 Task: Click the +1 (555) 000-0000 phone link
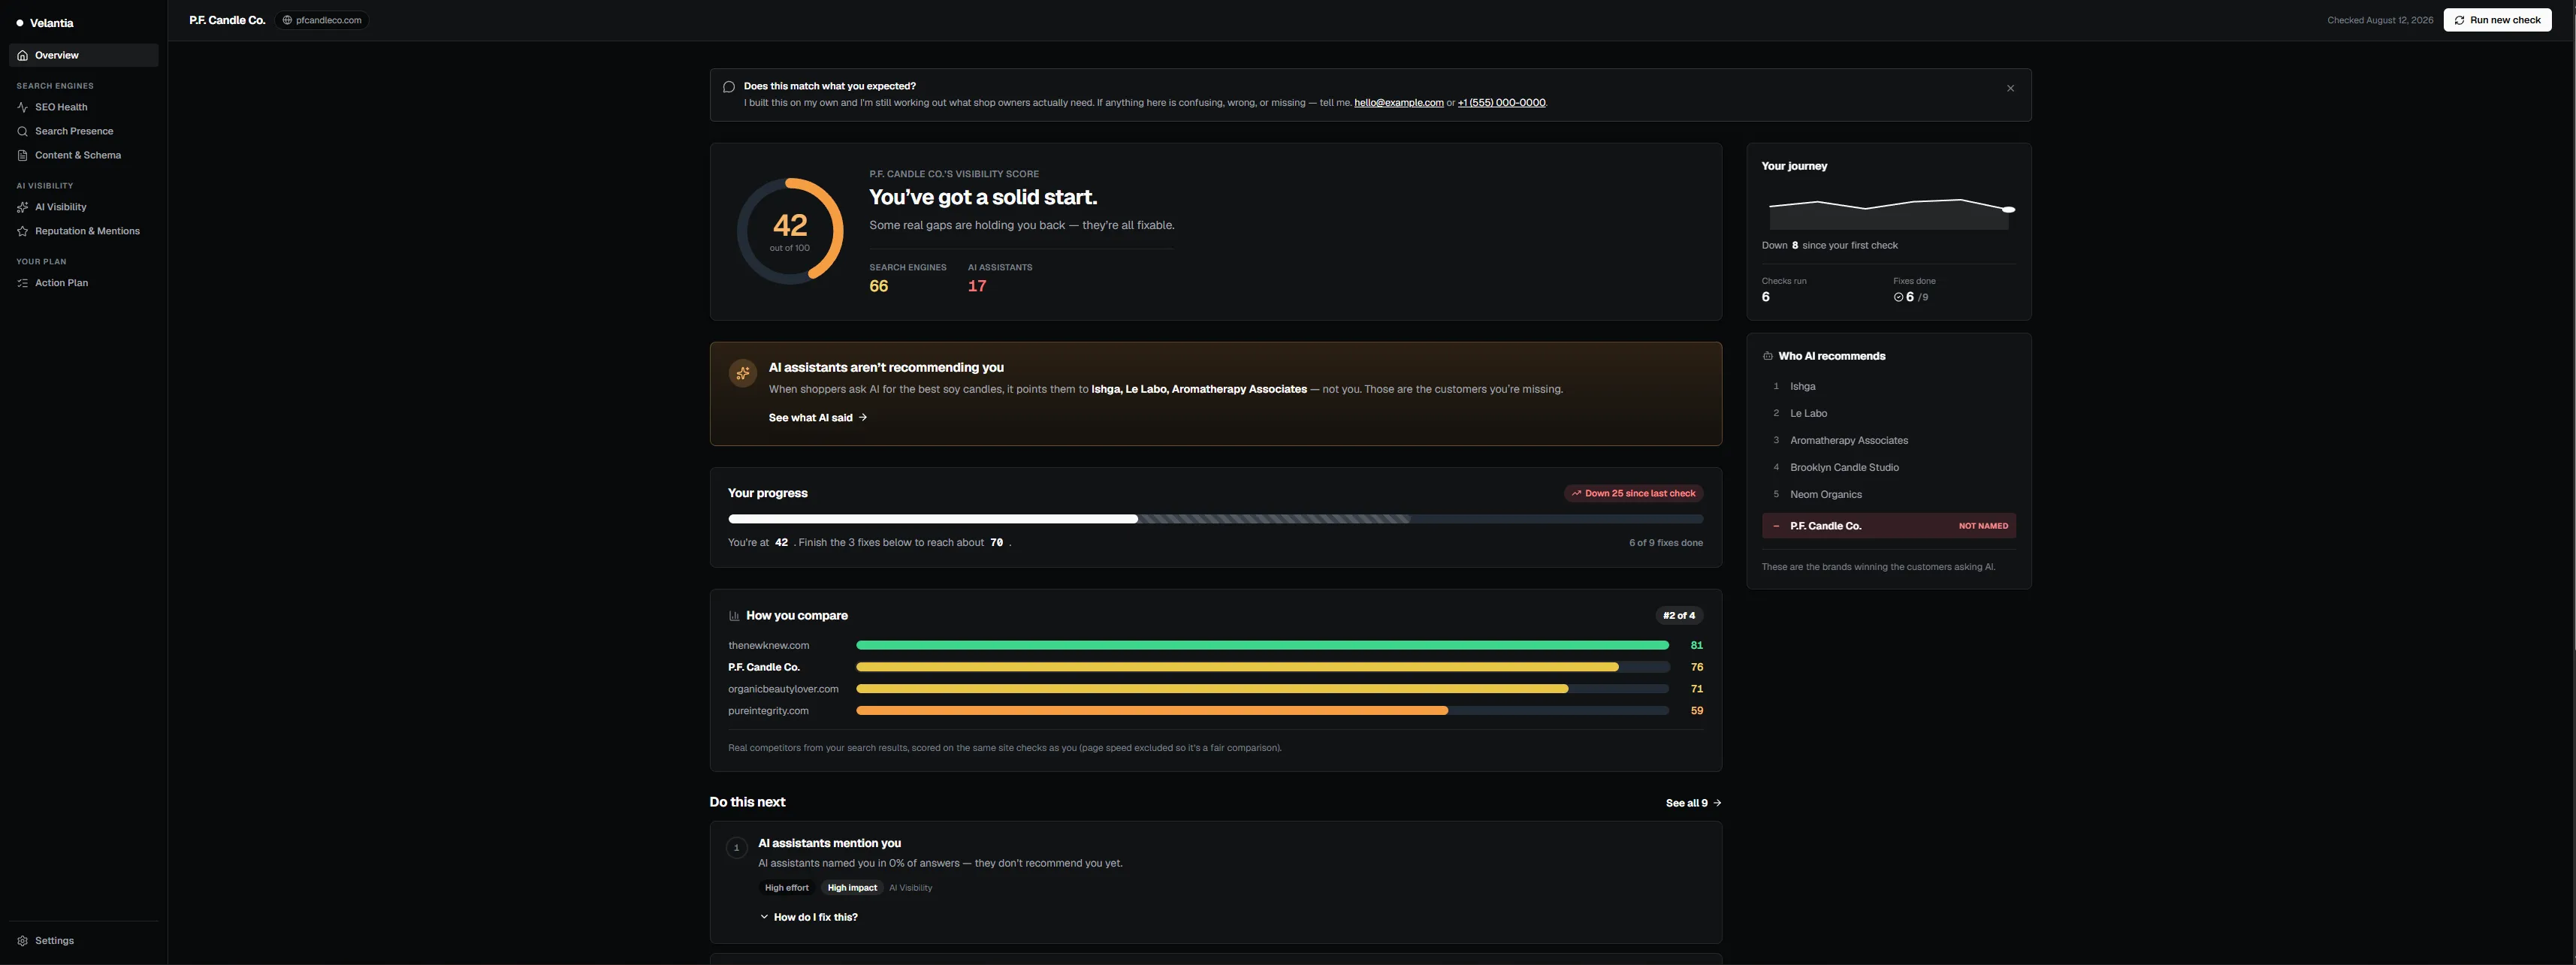[x=1501, y=103]
